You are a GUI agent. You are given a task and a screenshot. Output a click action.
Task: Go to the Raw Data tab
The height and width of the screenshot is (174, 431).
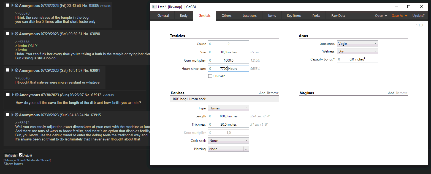[338, 16]
